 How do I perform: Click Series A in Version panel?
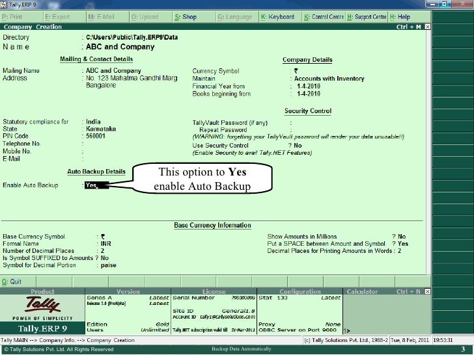[x=99, y=298]
